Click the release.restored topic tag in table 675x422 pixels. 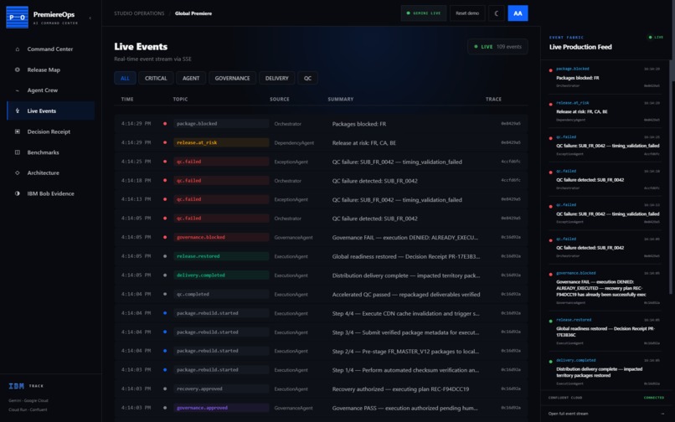221,256
